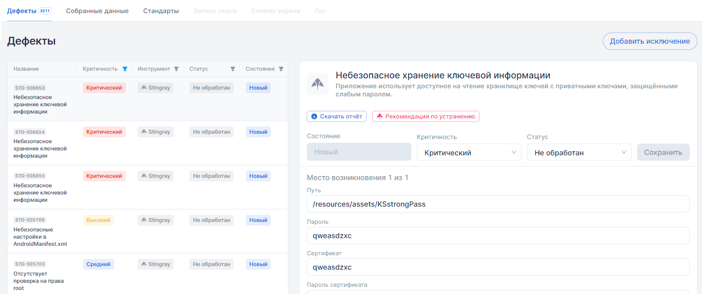The height and width of the screenshot is (294, 702).
Task: Click the Состояние column filter icon
Action: coord(281,69)
